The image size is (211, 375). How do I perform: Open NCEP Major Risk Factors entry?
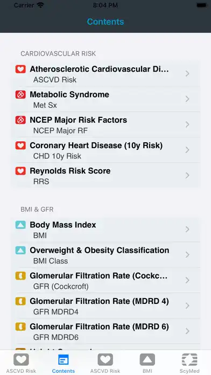click(105, 124)
